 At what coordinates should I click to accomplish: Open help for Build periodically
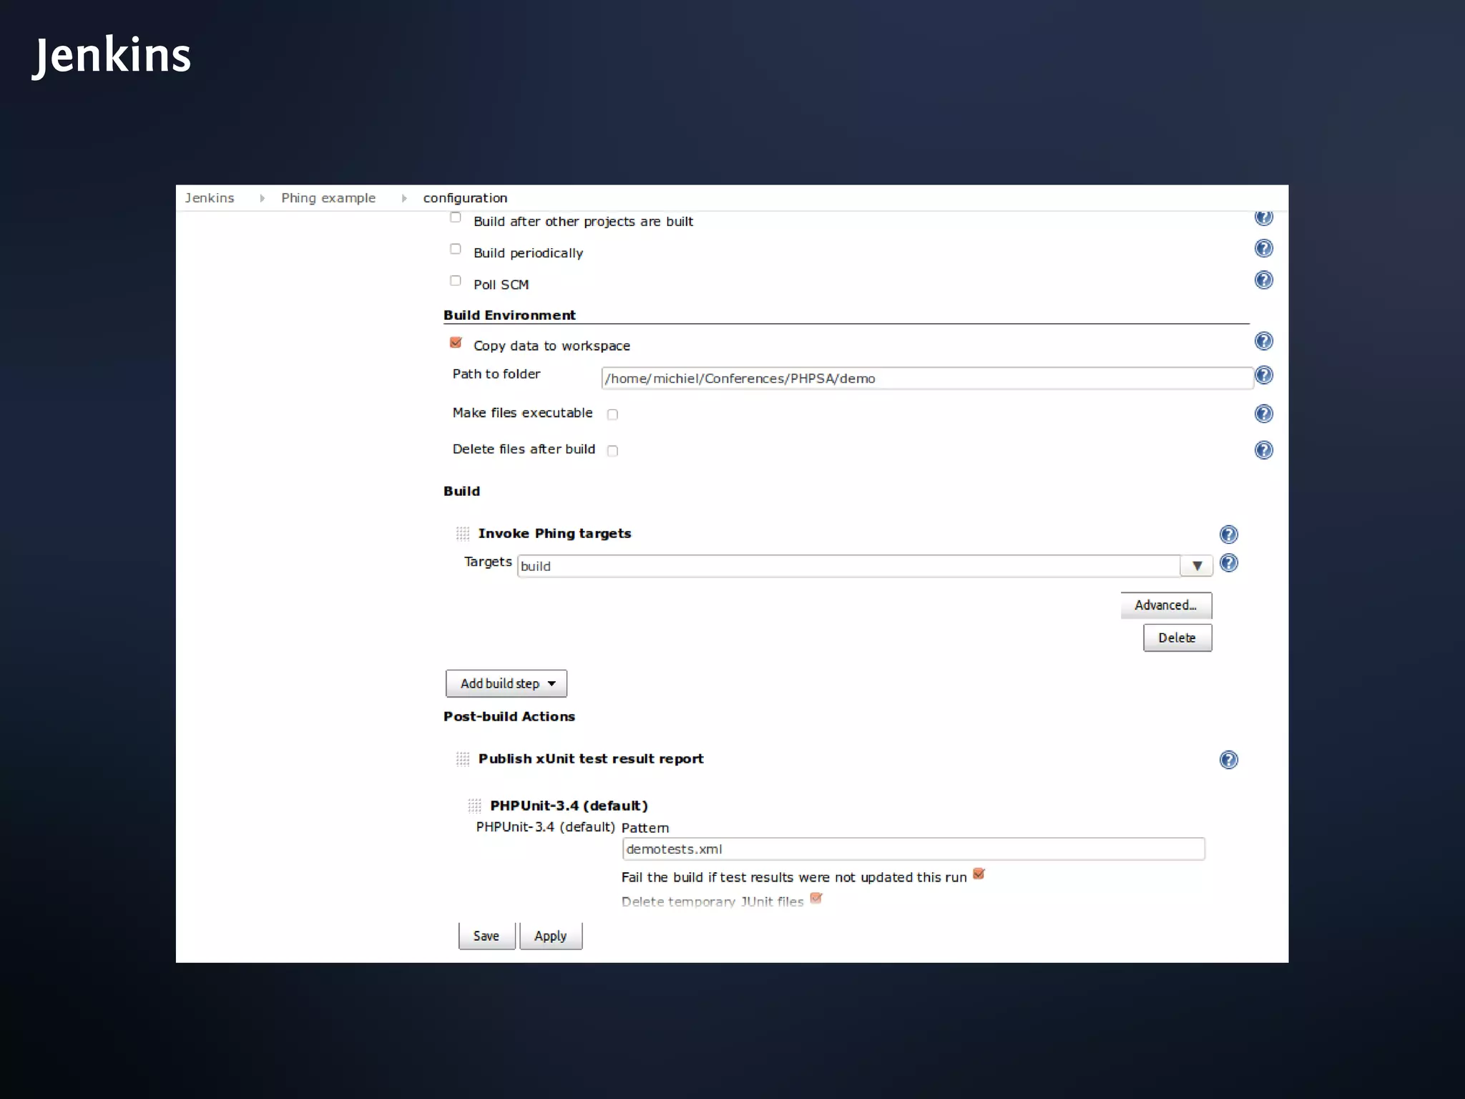(x=1263, y=248)
